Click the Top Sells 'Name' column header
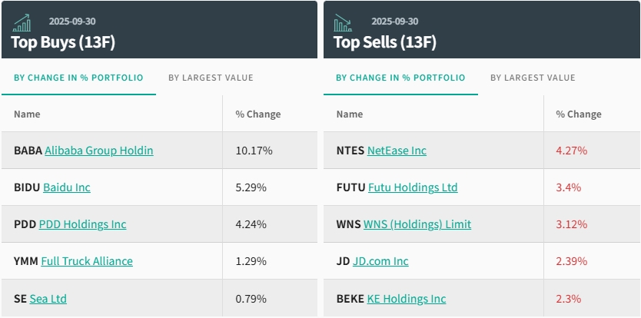The height and width of the screenshot is (318, 641). tap(350, 114)
